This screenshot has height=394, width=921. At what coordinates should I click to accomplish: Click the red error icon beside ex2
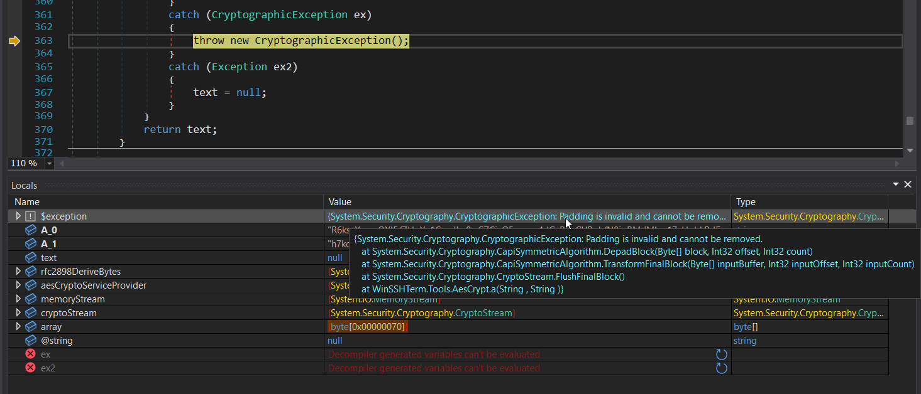point(30,368)
